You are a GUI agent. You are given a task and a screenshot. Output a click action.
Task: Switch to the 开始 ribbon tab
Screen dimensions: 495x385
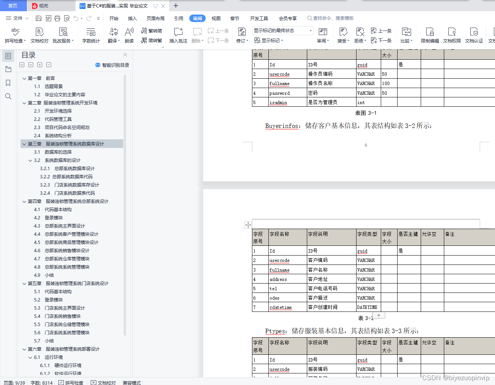coord(114,18)
